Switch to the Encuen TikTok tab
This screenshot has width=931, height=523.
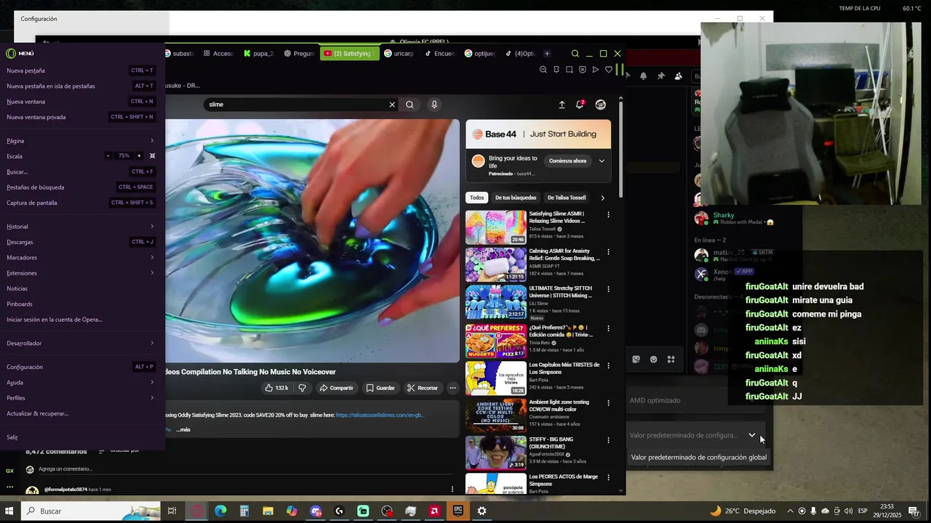click(439, 54)
